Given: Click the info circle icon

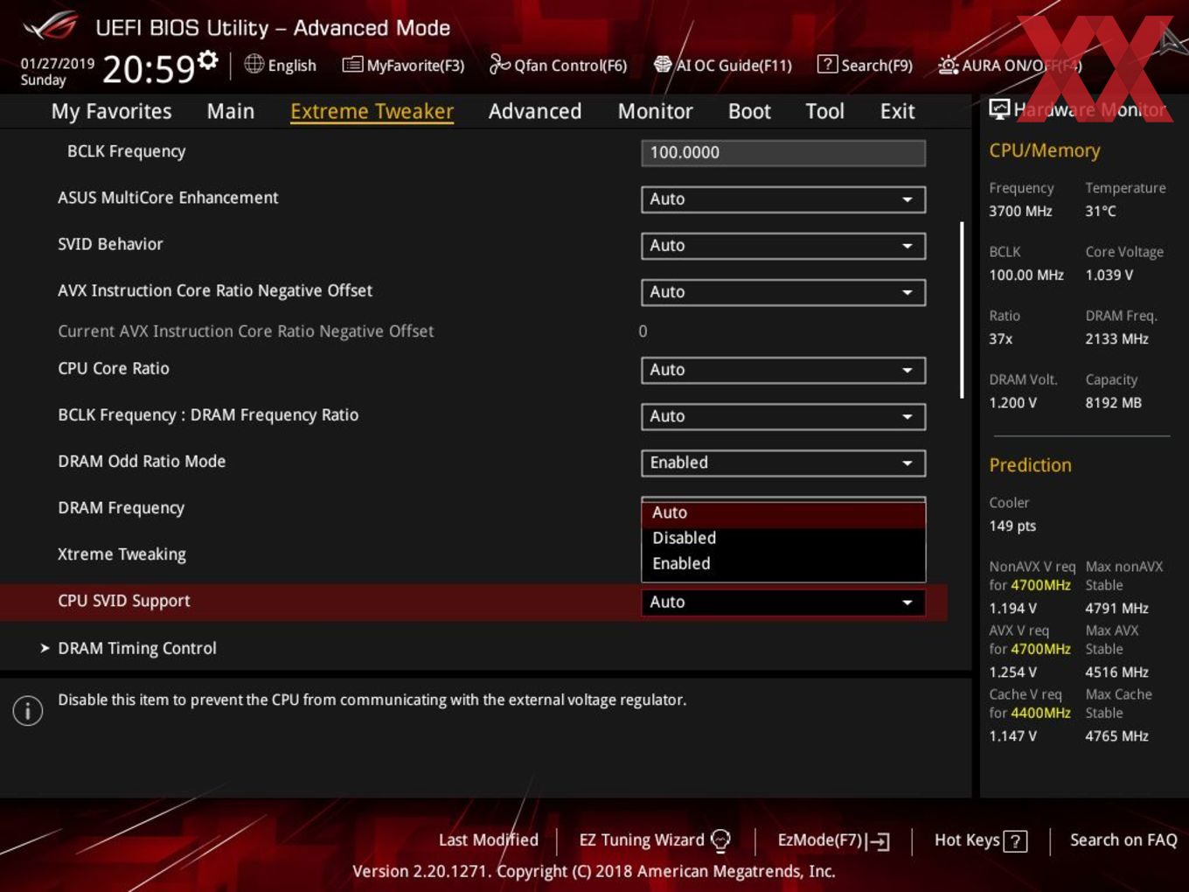Looking at the screenshot, I should (x=28, y=711).
